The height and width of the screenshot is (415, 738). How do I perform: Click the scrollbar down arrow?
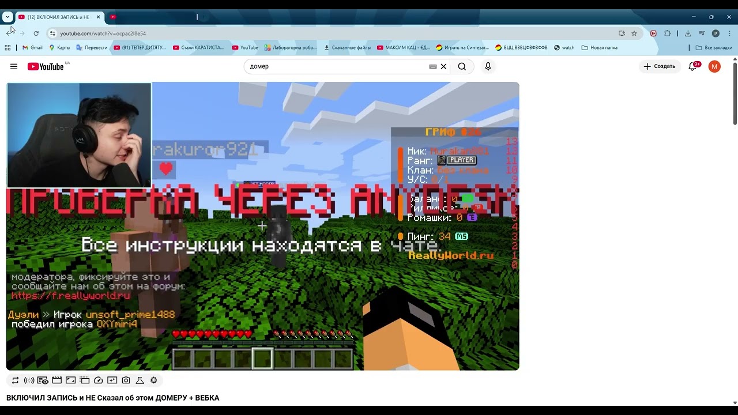coord(735,402)
